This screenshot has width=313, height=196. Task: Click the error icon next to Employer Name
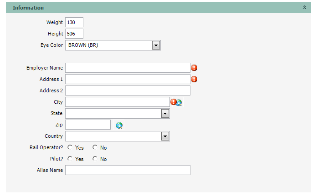pos(194,68)
